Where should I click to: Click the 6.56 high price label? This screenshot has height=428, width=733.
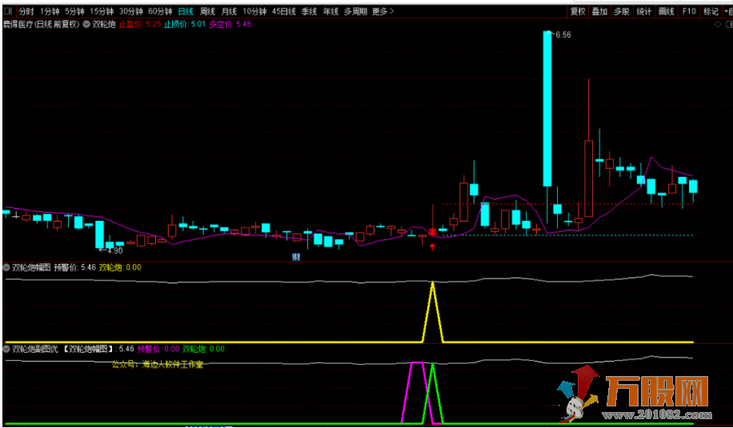point(563,35)
